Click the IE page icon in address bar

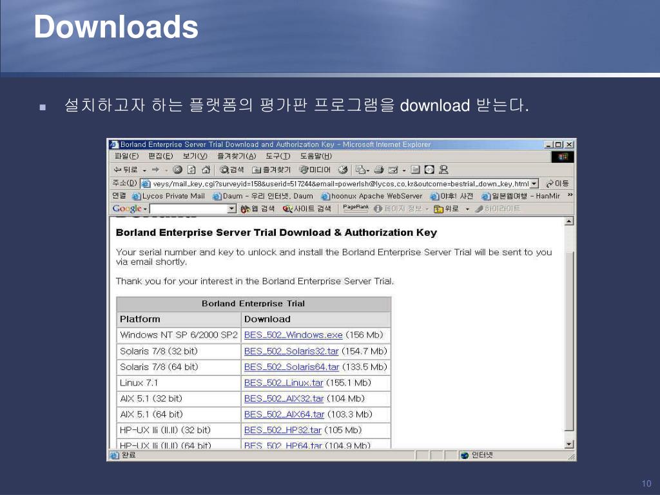pos(146,184)
